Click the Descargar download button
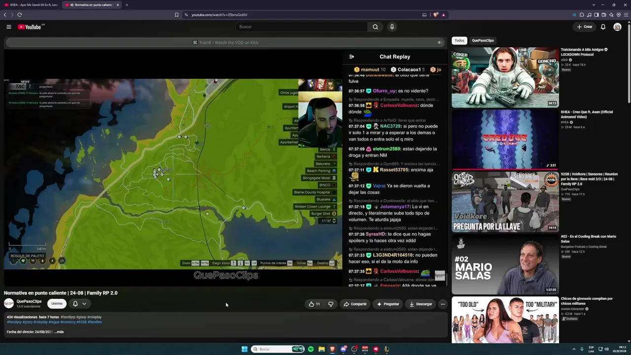The height and width of the screenshot is (355, 631). click(421, 304)
